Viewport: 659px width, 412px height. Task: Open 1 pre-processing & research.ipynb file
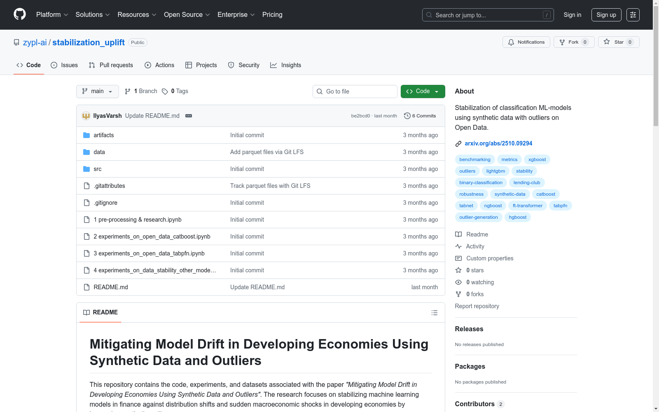tap(138, 220)
